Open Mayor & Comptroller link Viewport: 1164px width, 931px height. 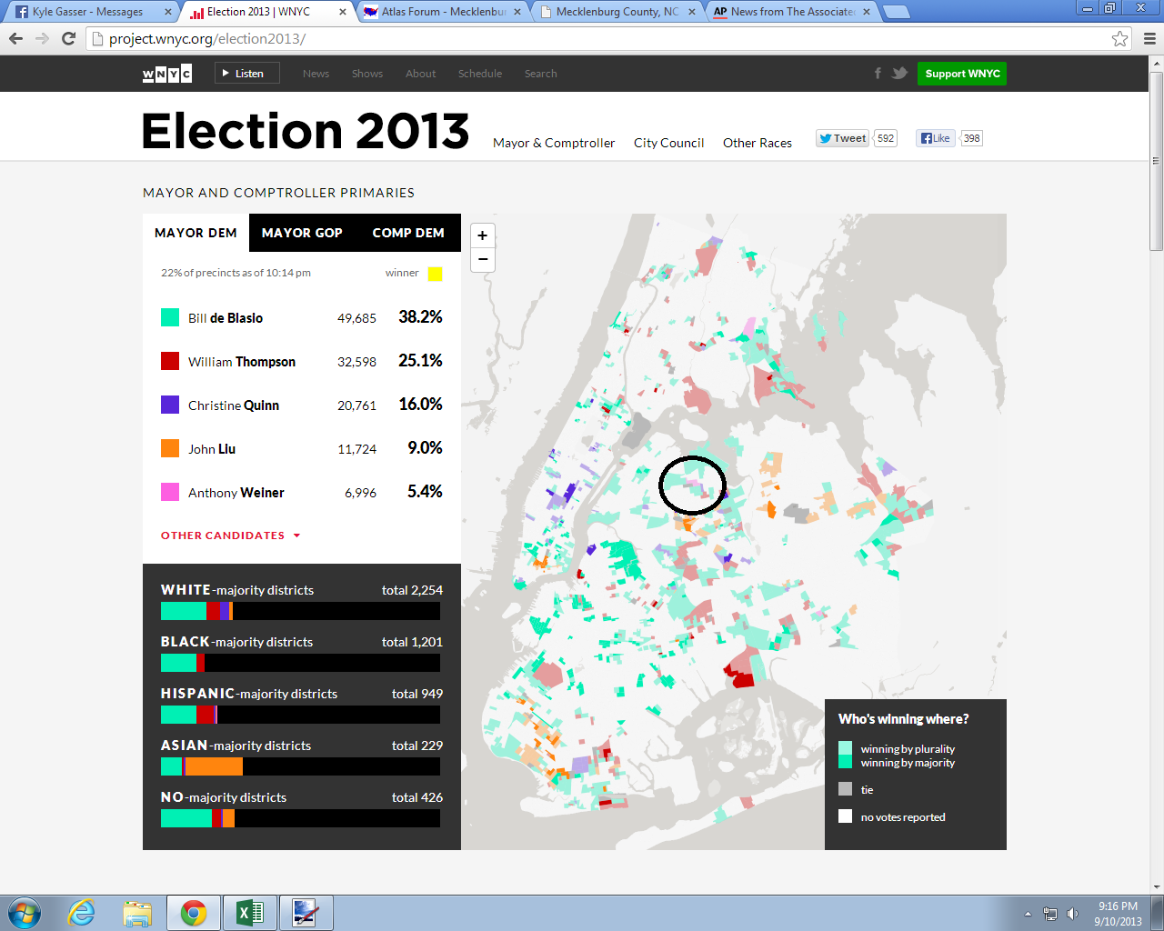554,143
